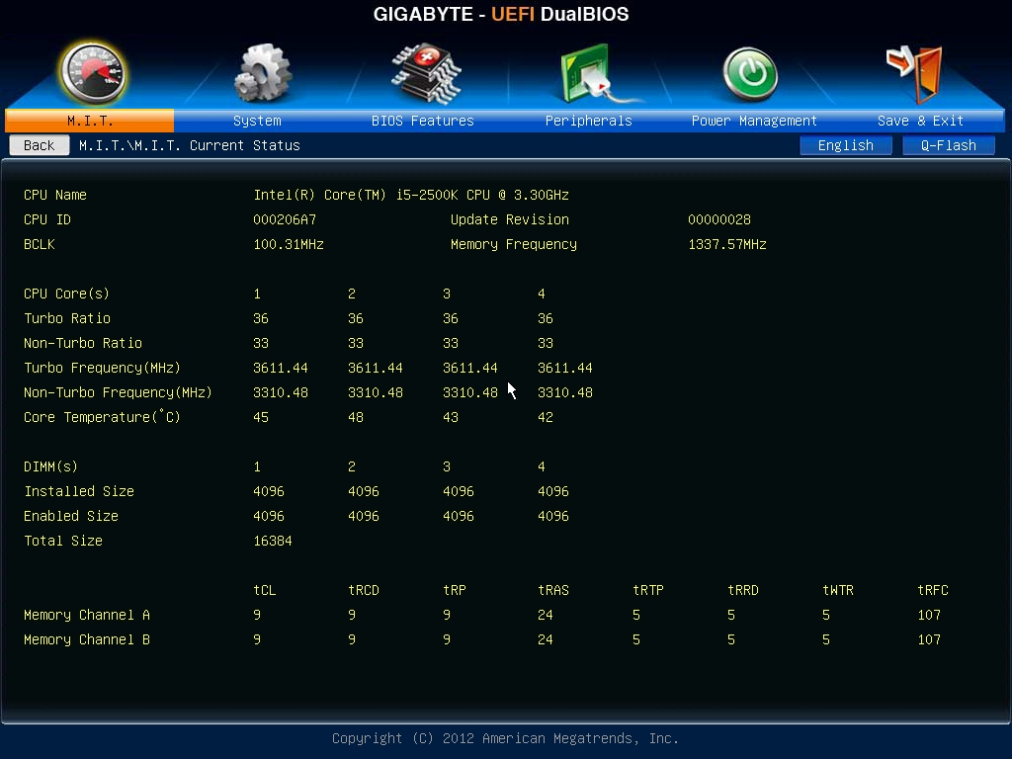Screen dimensions: 1012x759
Task: Click core temperature value 48
Action: (x=356, y=417)
